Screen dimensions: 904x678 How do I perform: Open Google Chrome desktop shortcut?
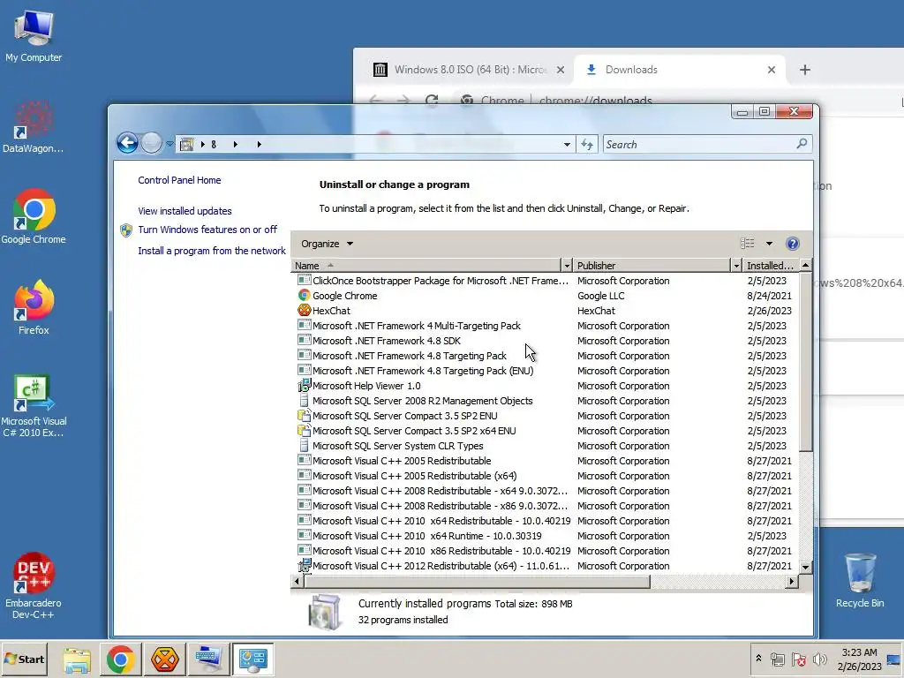pos(34,217)
